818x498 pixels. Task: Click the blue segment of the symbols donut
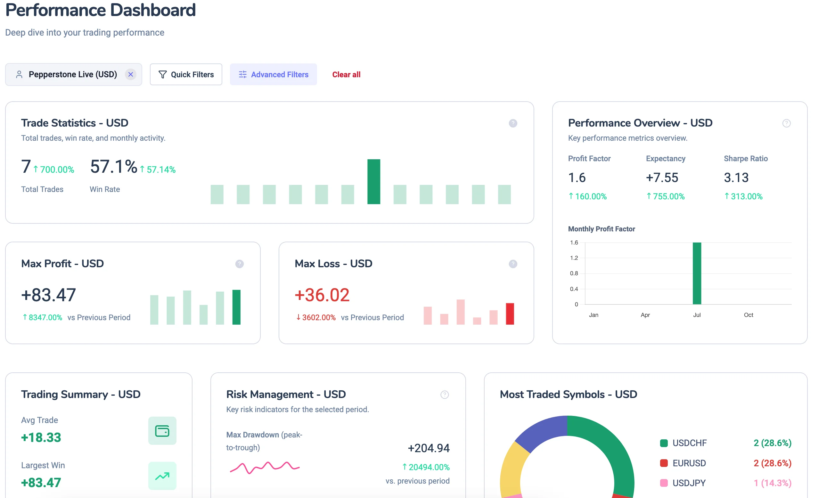[x=544, y=433]
